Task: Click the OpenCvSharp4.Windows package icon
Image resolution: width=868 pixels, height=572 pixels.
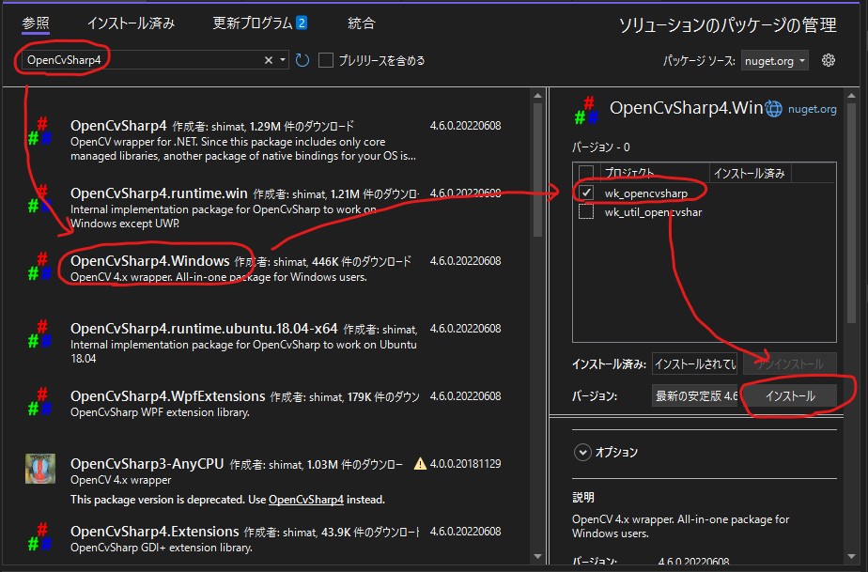Action: coord(39,267)
